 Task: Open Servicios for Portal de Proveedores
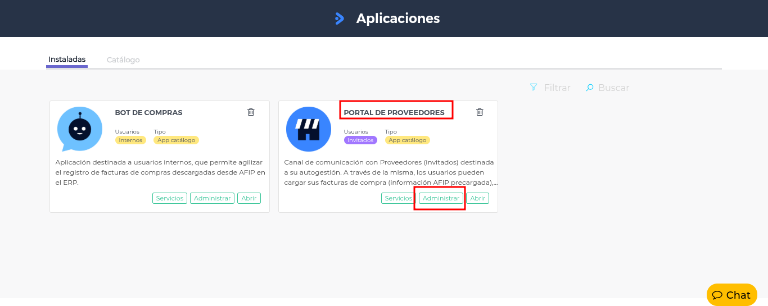(398, 198)
